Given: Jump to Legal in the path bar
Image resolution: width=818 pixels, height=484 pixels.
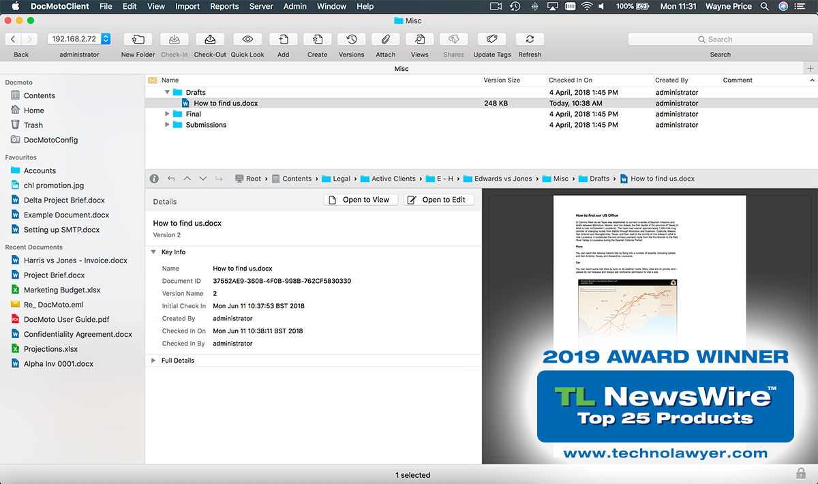Looking at the screenshot, I should coord(336,179).
